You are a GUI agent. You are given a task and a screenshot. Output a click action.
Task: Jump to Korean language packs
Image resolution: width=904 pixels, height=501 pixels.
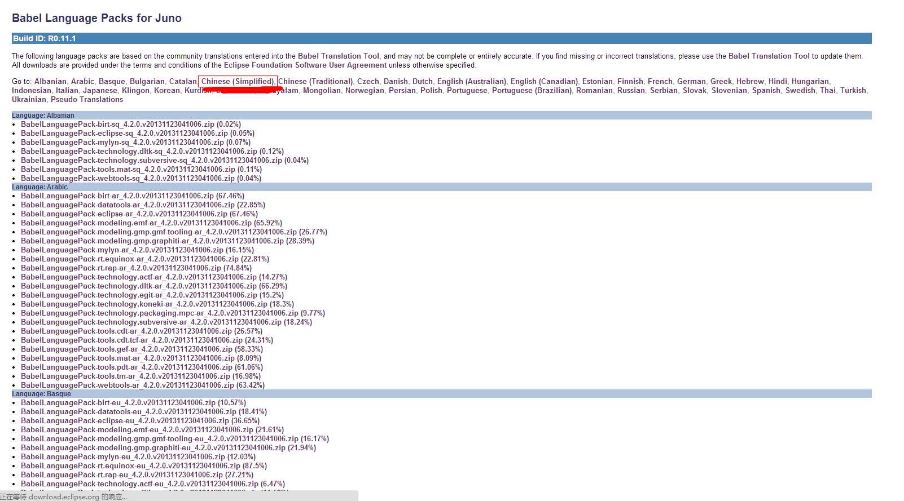point(167,90)
